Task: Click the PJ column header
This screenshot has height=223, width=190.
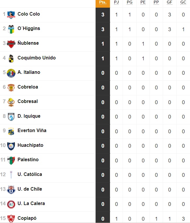Action: pyautogui.click(x=116, y=2)
